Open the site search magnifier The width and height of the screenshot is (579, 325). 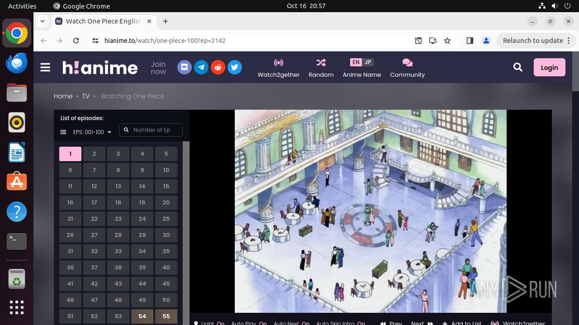coord(518,67)
